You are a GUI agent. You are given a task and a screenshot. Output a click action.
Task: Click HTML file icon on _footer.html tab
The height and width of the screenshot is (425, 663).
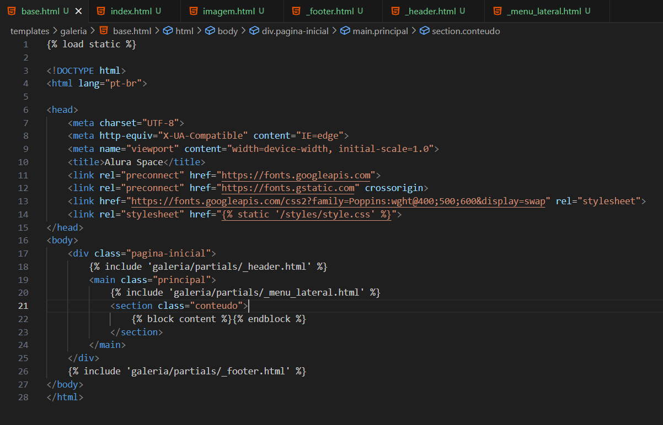click(x=296, y=11)
